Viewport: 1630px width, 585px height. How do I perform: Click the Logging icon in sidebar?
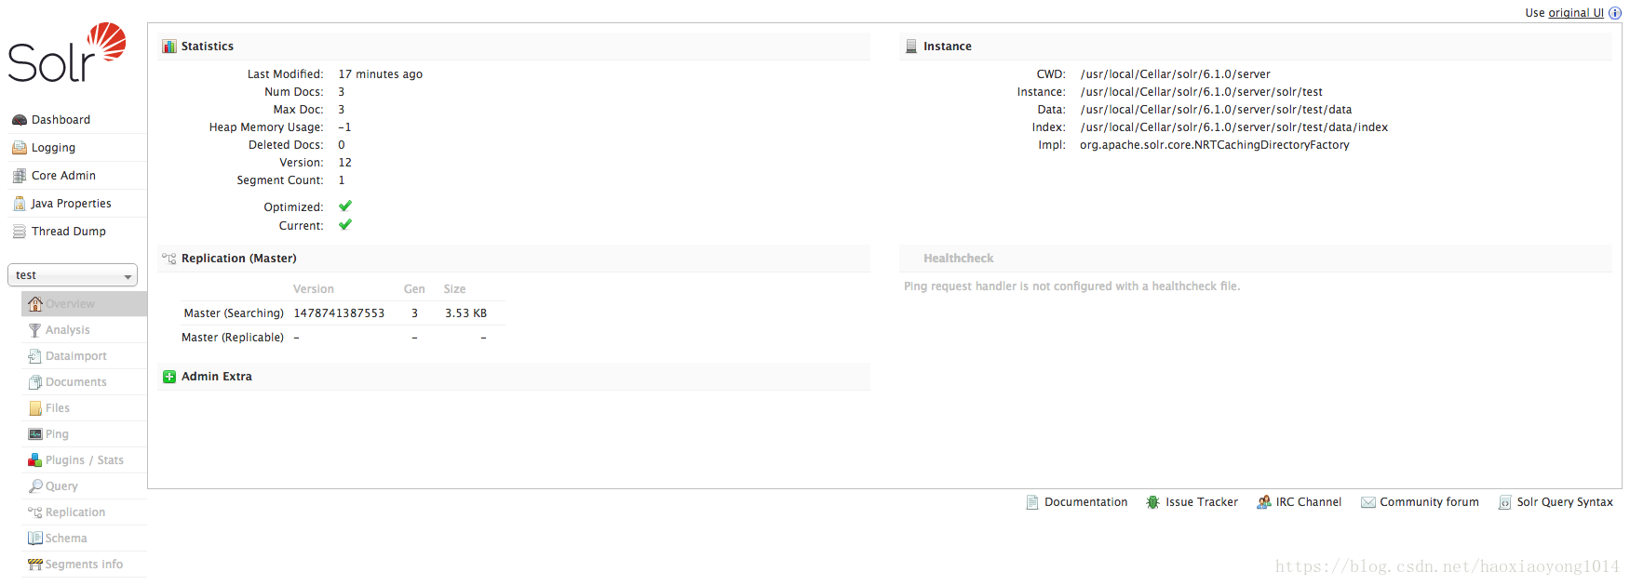pyautogui.click(x=19, y=148)
